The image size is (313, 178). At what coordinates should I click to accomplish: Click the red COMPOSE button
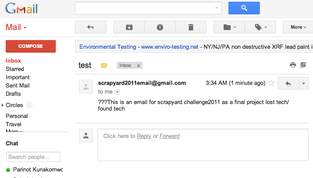(x=31, y=46)
